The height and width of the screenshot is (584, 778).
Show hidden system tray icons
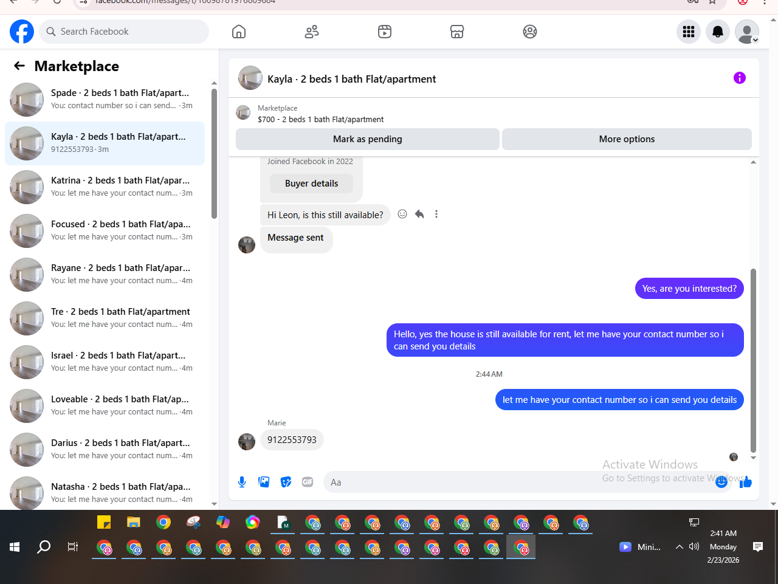[x=679, y=547]
